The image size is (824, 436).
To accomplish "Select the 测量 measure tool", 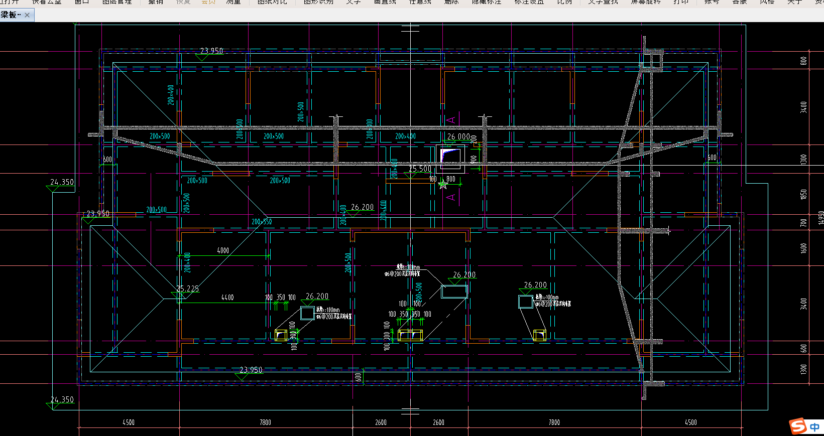I will click(233, 2).
